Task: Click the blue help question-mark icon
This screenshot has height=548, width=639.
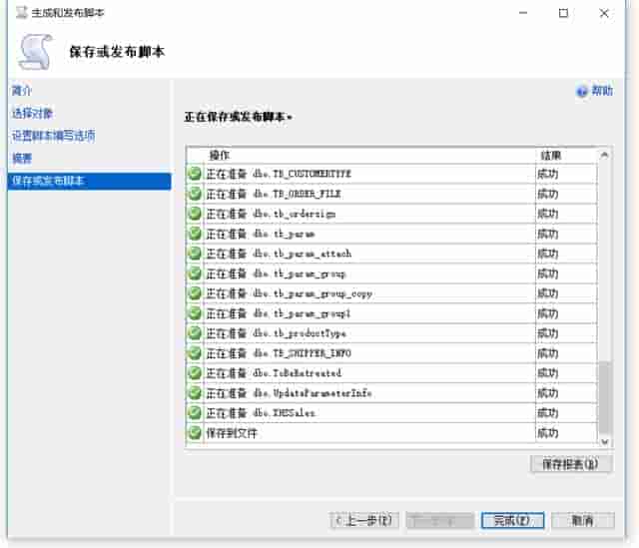Action: (581, 91)
